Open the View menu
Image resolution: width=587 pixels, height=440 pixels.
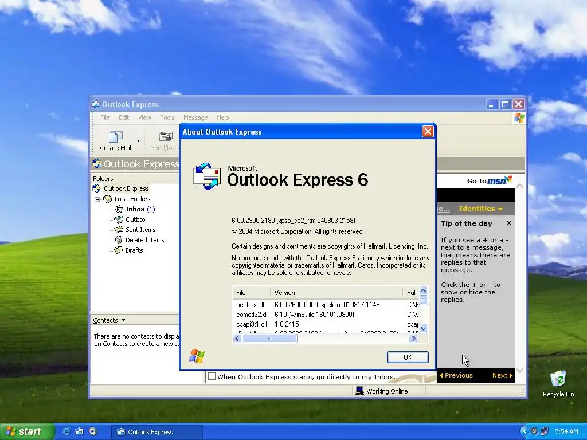click(x=144, y=117)
